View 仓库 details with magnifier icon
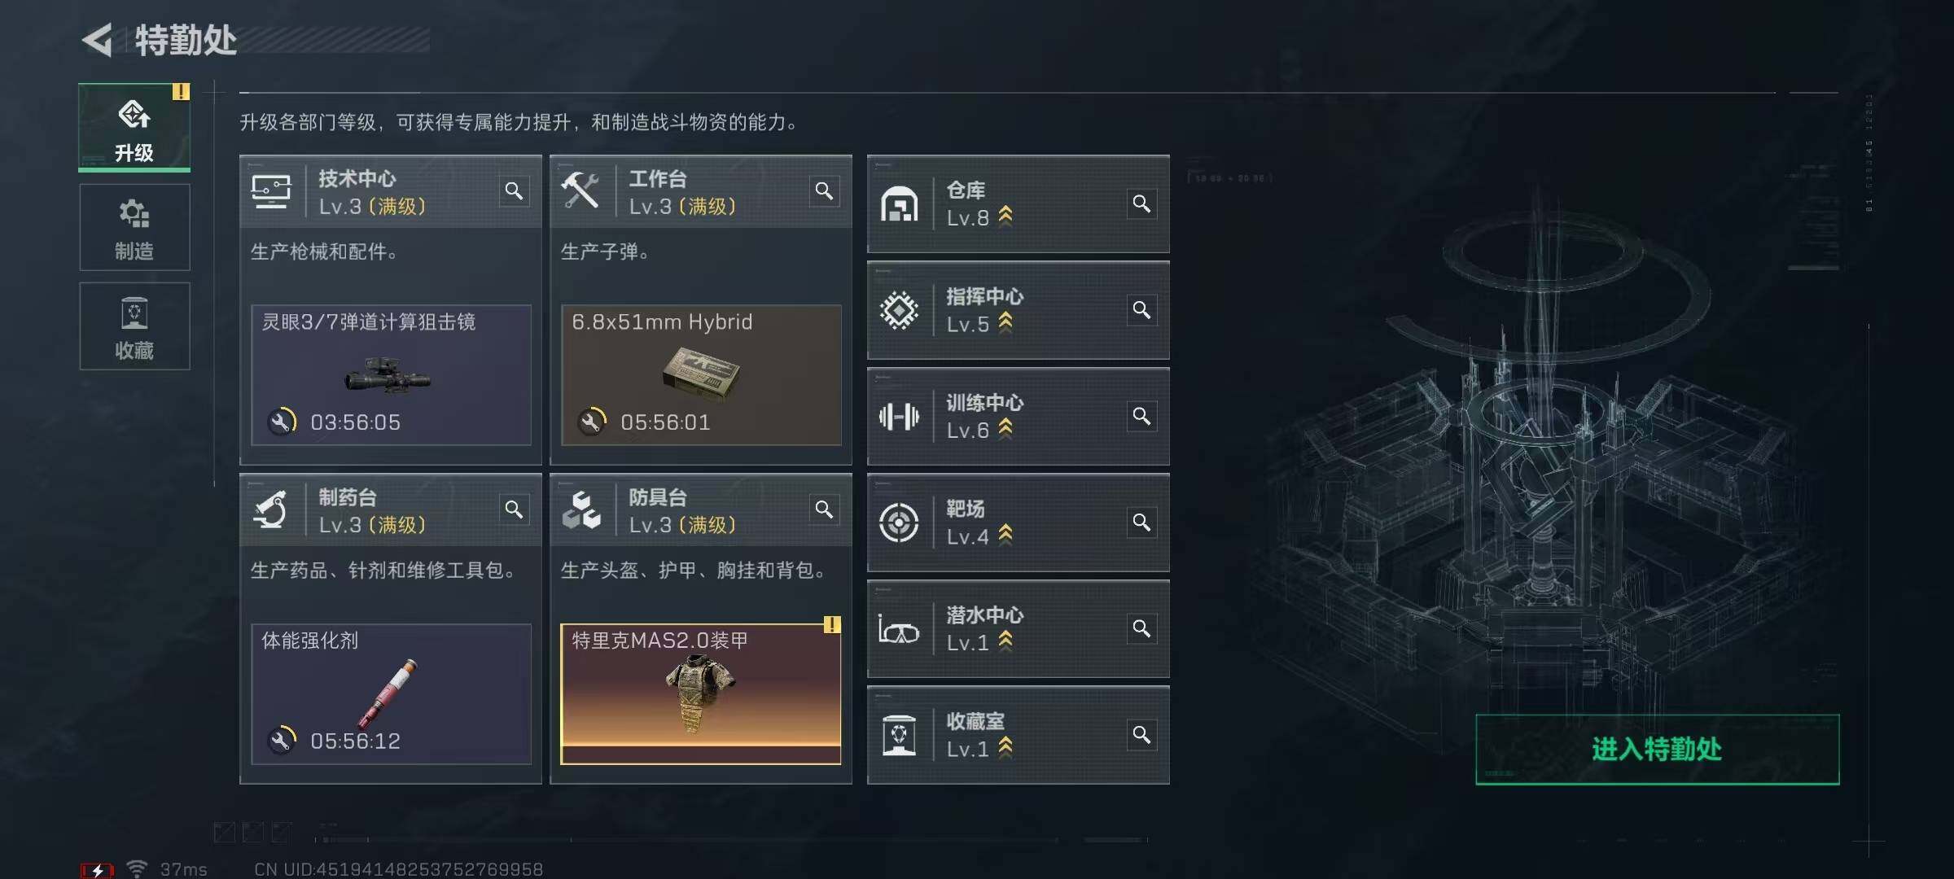The width and height of the screenshot is (1954, 879). pos(1141,203)
